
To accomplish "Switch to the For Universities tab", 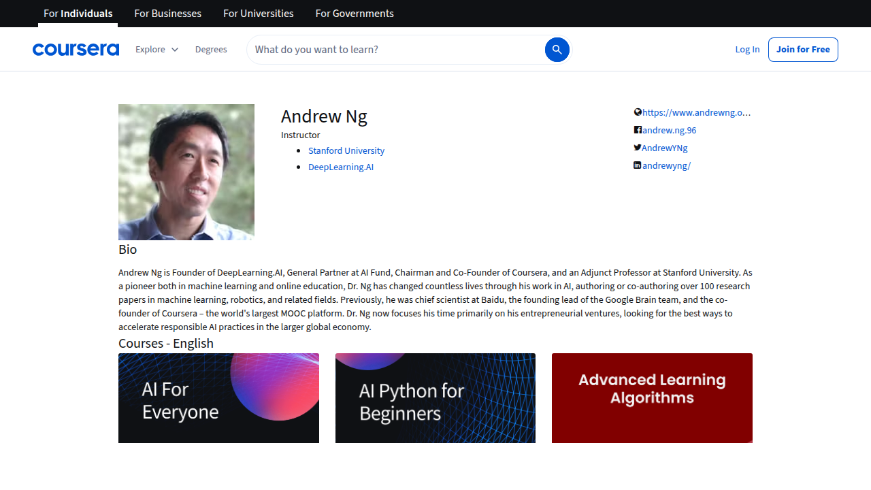I will point(259,14).
